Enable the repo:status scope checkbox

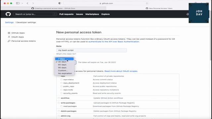pos(61,80)
